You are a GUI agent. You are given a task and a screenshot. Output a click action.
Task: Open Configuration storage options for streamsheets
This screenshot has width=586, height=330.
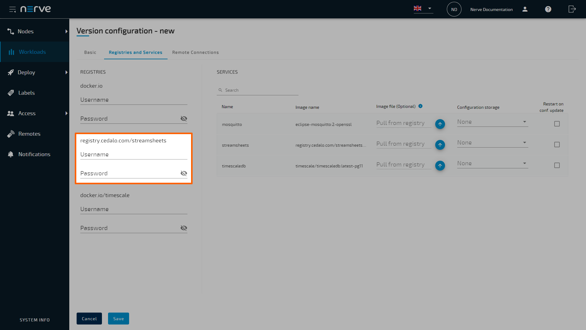click(x=525, y=142)
